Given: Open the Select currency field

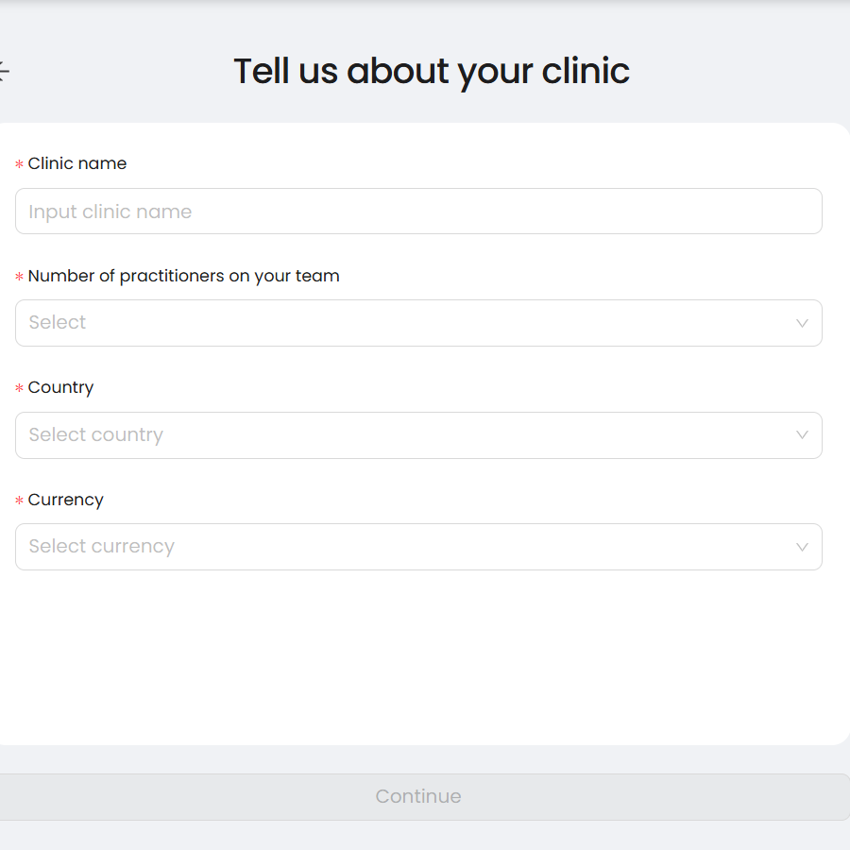Looking at the screenshot, I should pyautogui.click(x=418, y=547).
